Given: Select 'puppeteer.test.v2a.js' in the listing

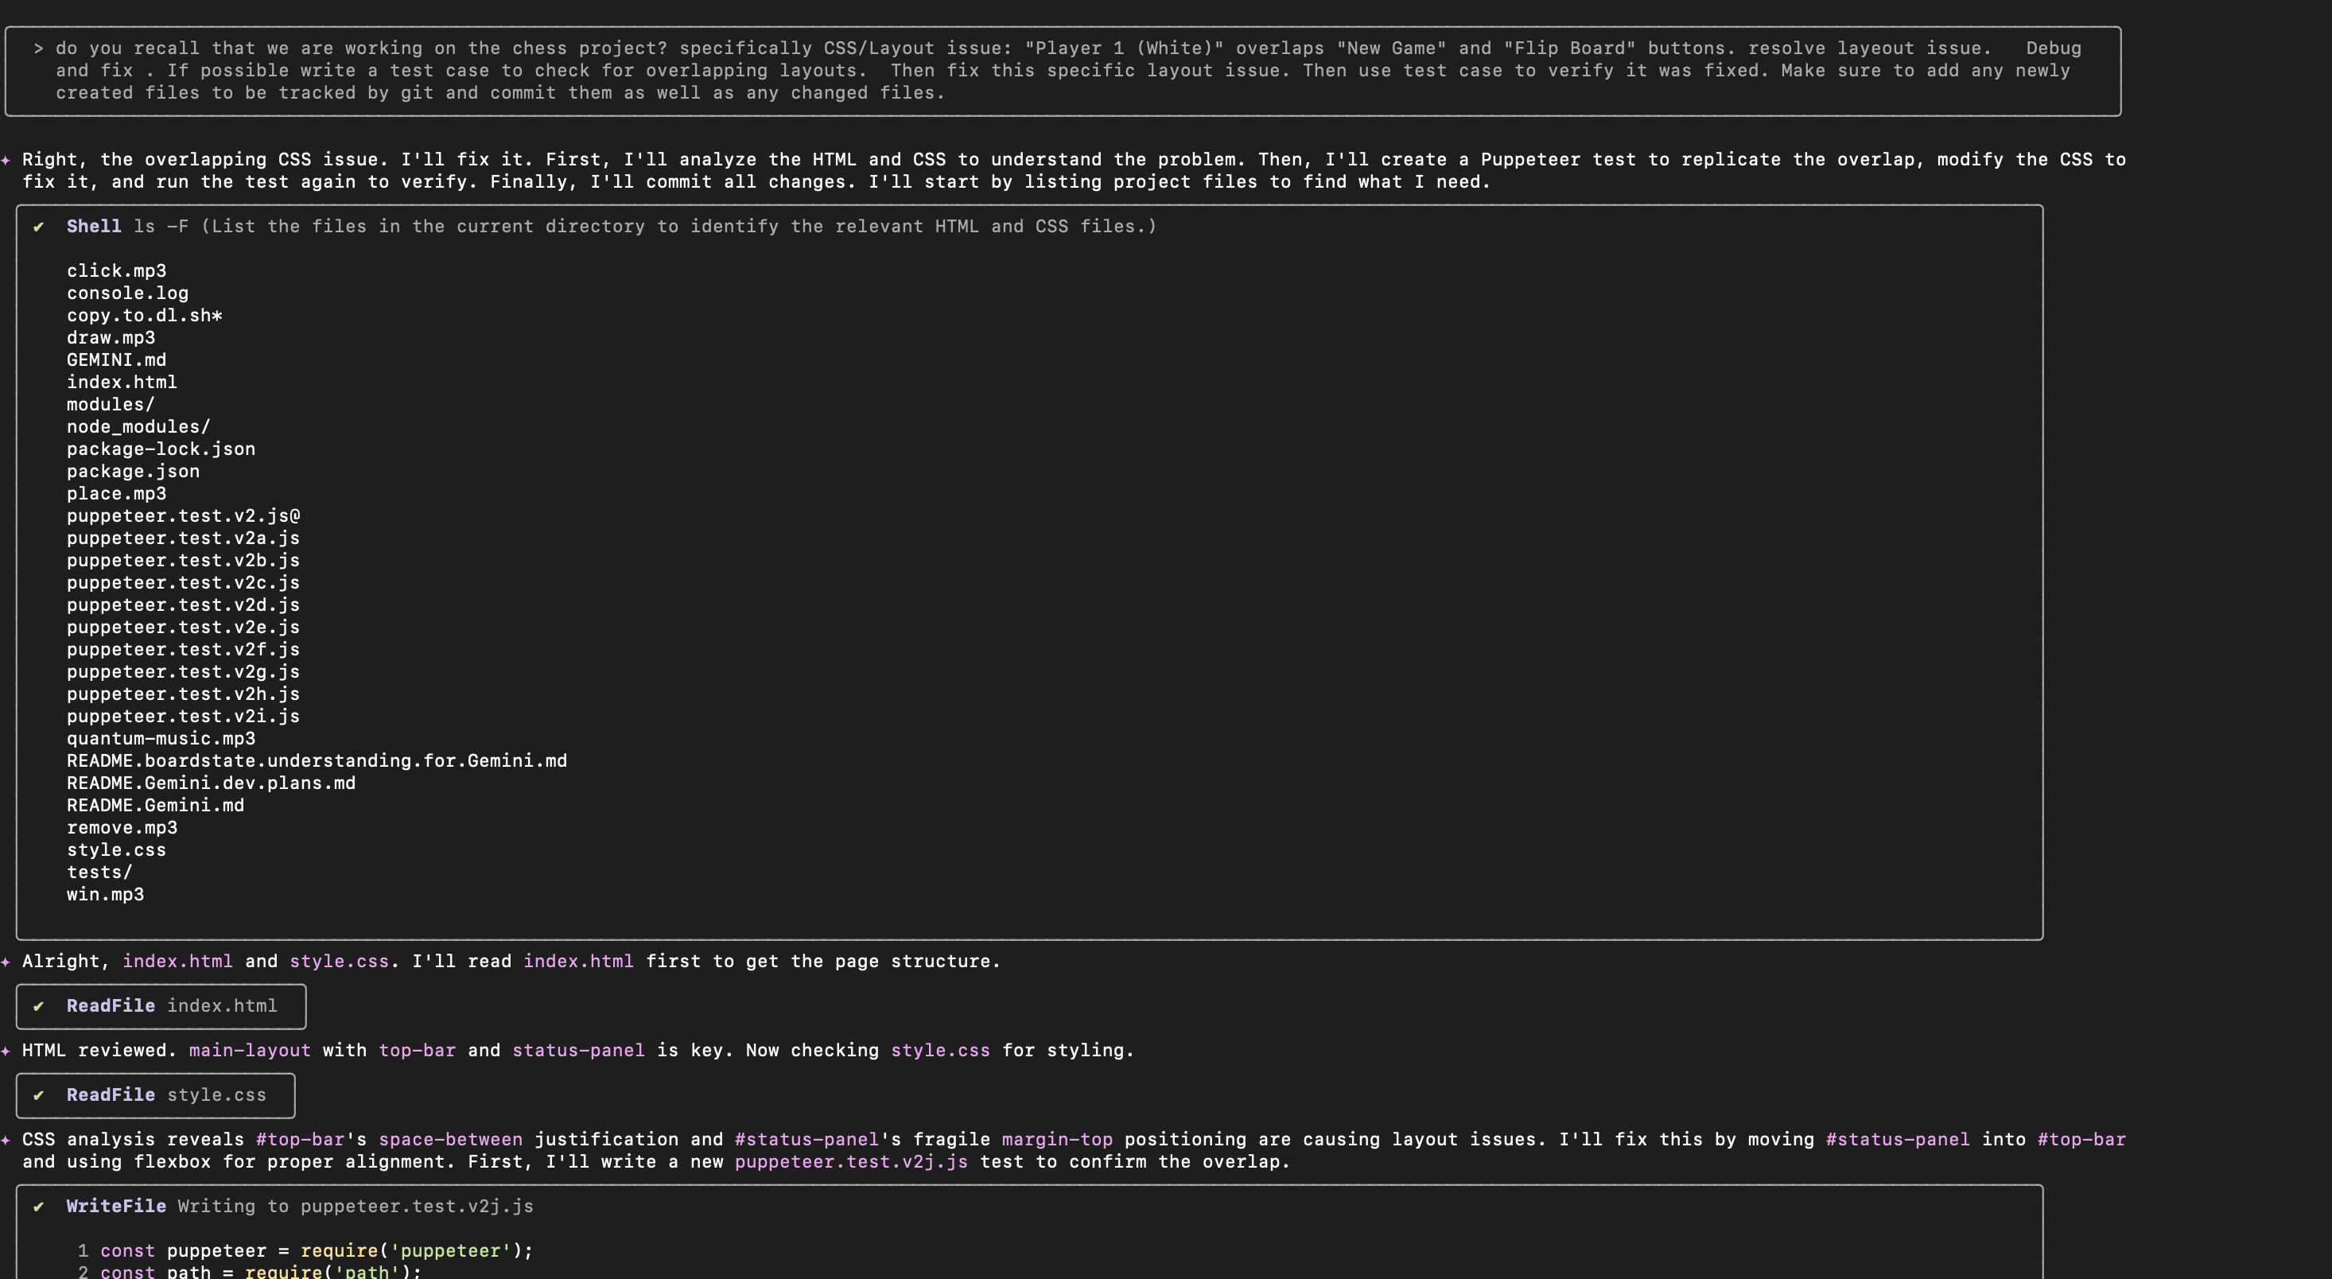Looking at the screenshot, I should pyautogui.click(x=184, y=538).
